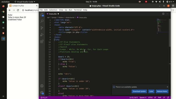Image resolution: width=176 pixels, height=99 pixels.
Task: Open Run and Debug view
Action: pyautogui.click(x=42, y=35)
